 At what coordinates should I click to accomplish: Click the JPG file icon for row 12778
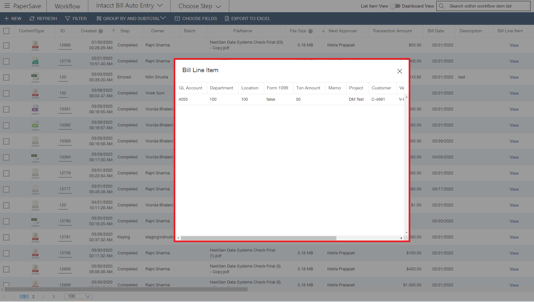(35, 61)
